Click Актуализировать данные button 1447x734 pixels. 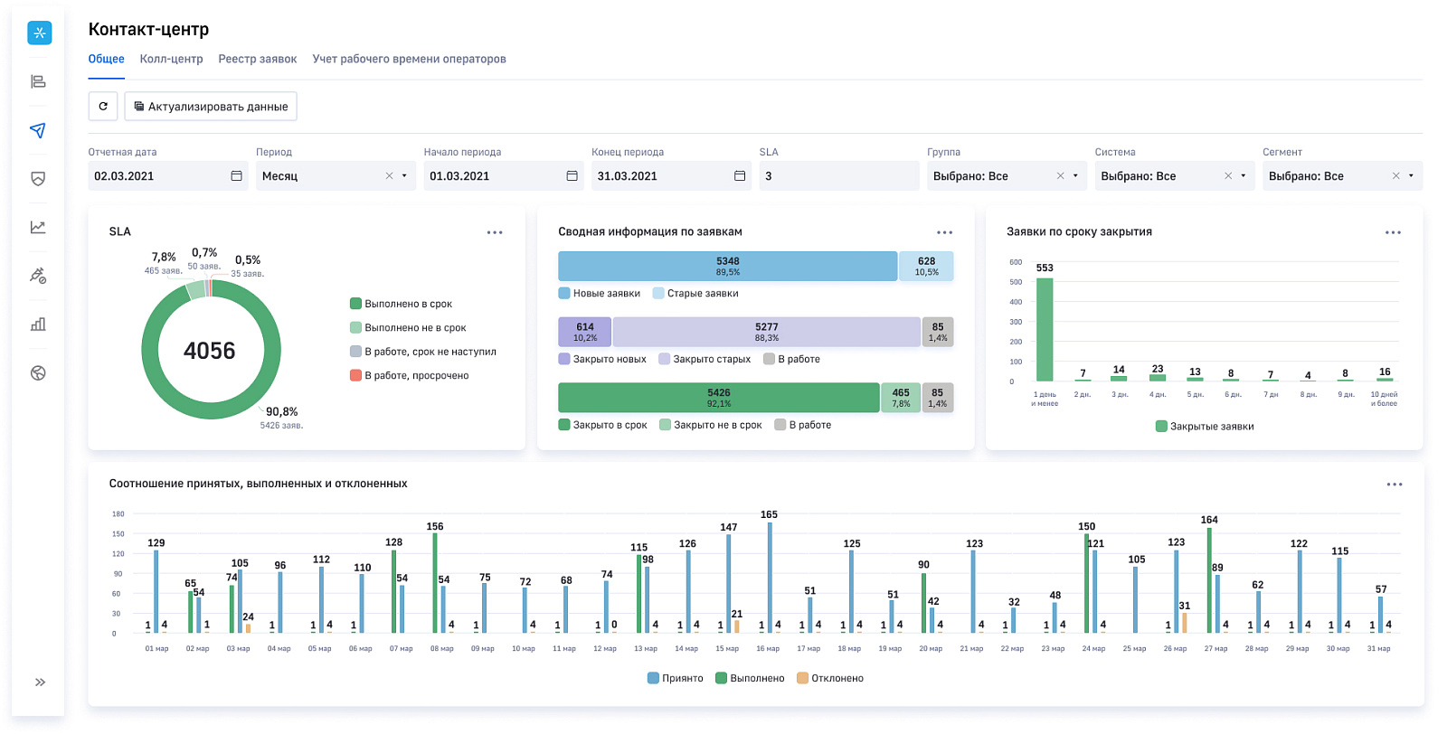point(211,107)
